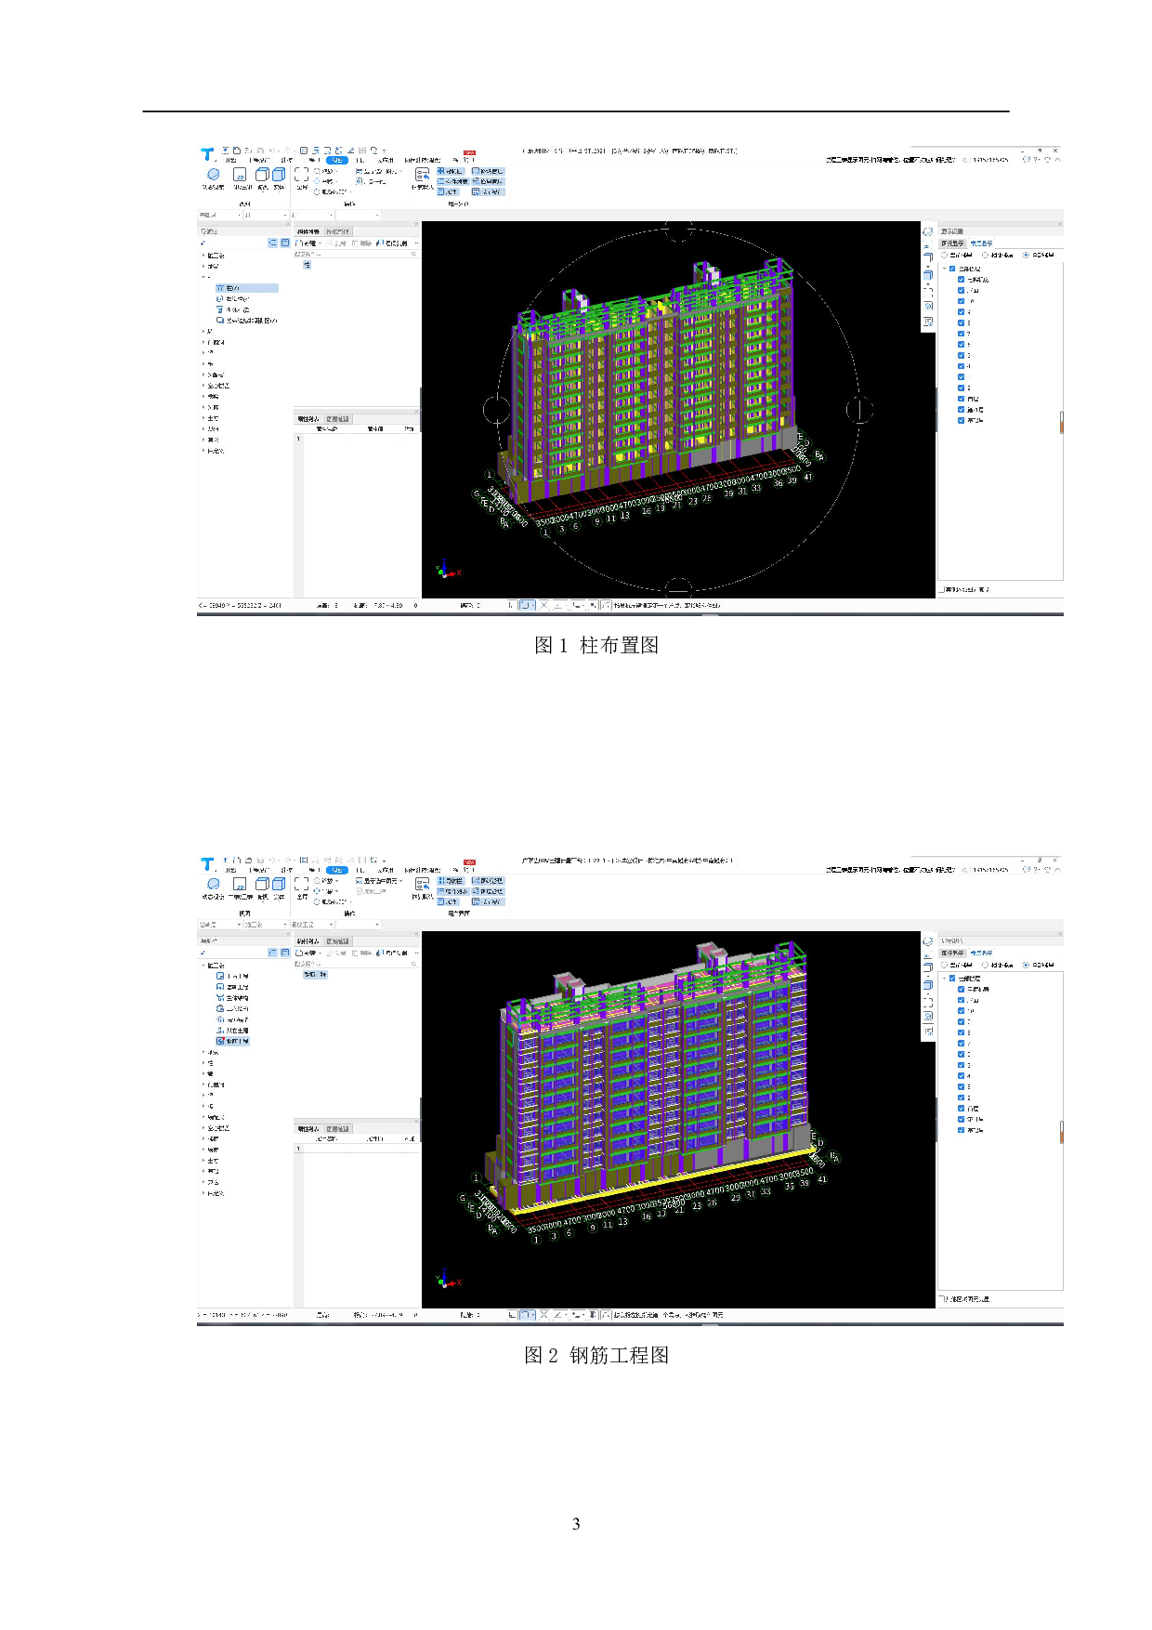Viewport: 1152px width, 1630px height.
Task: Select the highlighted View ribbon tab in the upper screenshot
Action: 337,160
